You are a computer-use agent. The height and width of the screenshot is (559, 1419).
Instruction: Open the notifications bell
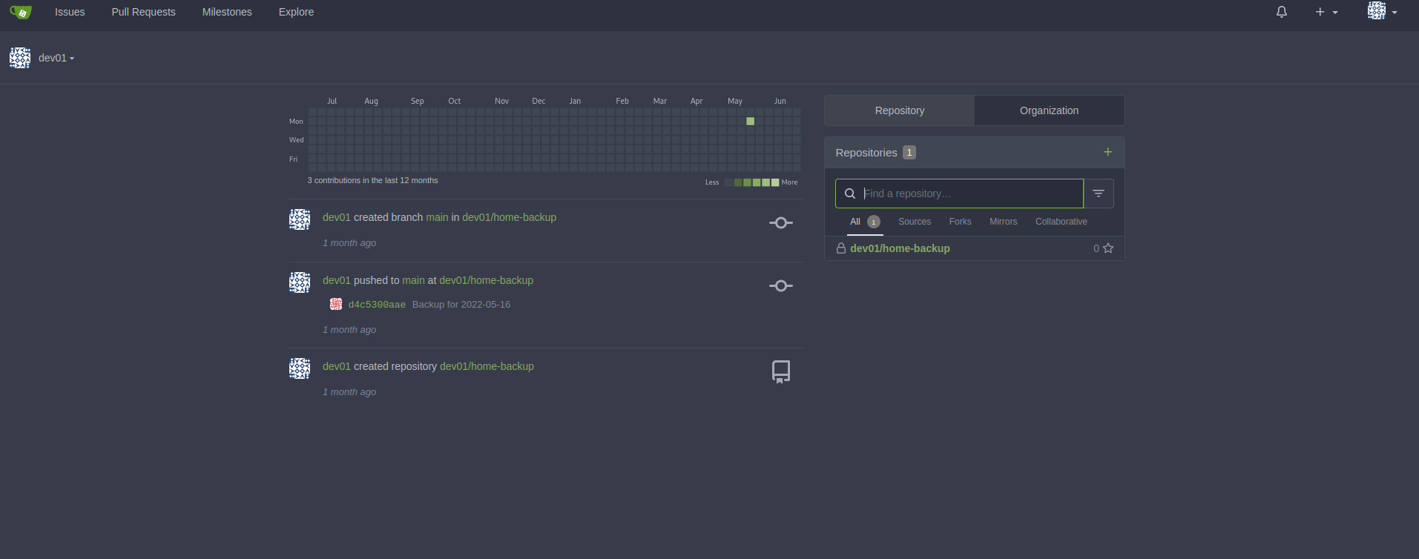[x=1281, y=12]
